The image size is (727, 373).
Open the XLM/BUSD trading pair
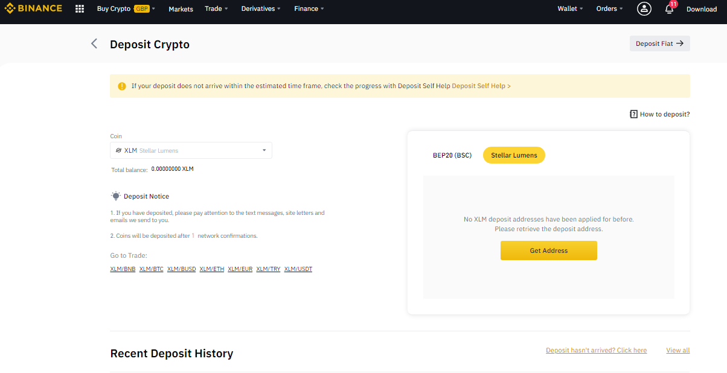(x=182, y=269)
